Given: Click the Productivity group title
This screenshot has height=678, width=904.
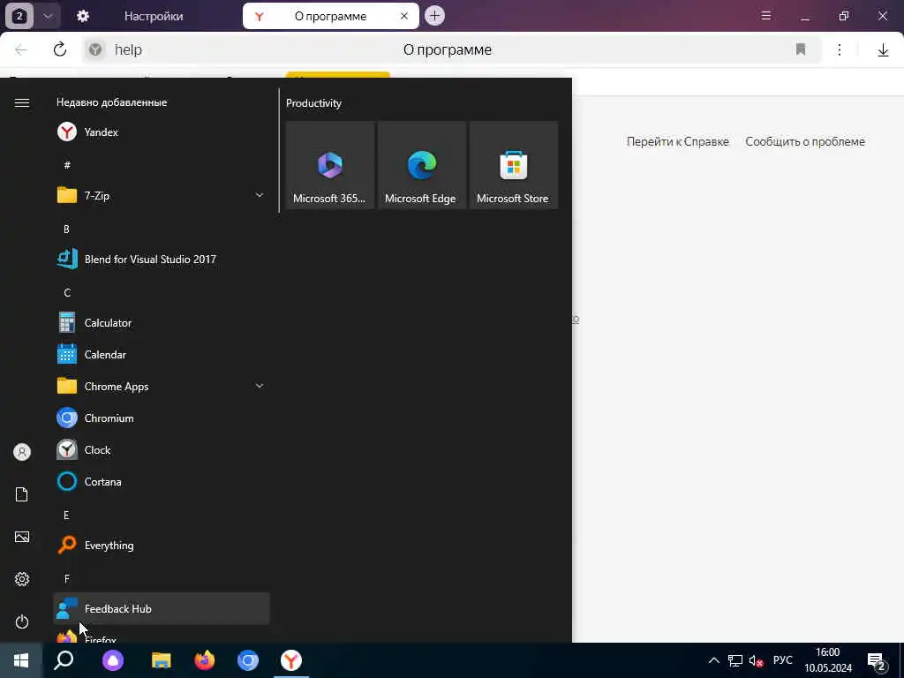Looking at the screenshot, I should click(313, 103).
